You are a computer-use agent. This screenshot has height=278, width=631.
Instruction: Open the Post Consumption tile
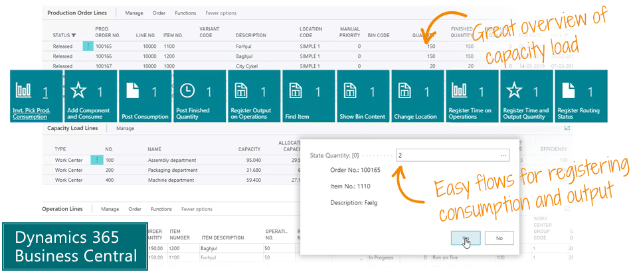(145, 96)
